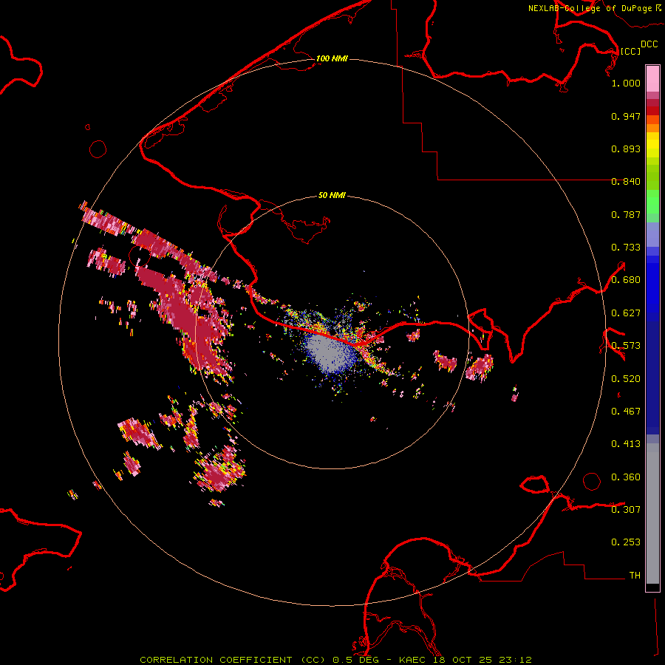
Task: Click the 50 NMI range ring label
Action: [x=332, y=195]
